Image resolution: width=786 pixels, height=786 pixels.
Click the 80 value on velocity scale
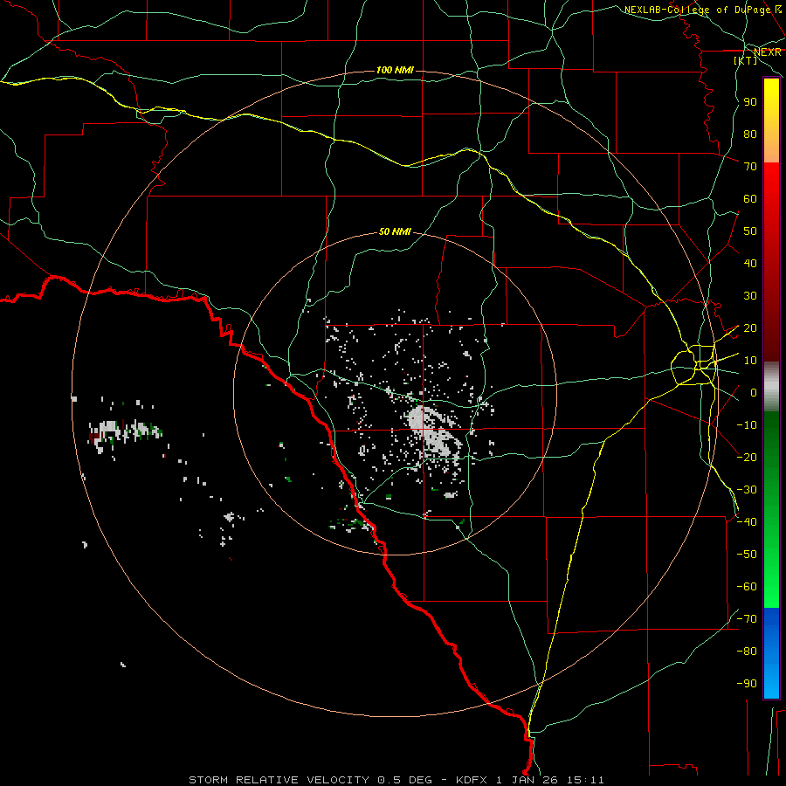[750, 134]
